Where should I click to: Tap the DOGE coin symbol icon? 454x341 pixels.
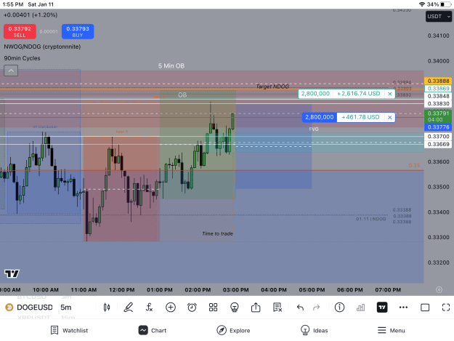pos(9,308)
